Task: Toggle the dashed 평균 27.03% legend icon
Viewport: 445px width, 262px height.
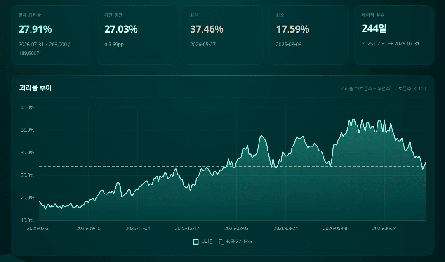Action: (221, 241)
